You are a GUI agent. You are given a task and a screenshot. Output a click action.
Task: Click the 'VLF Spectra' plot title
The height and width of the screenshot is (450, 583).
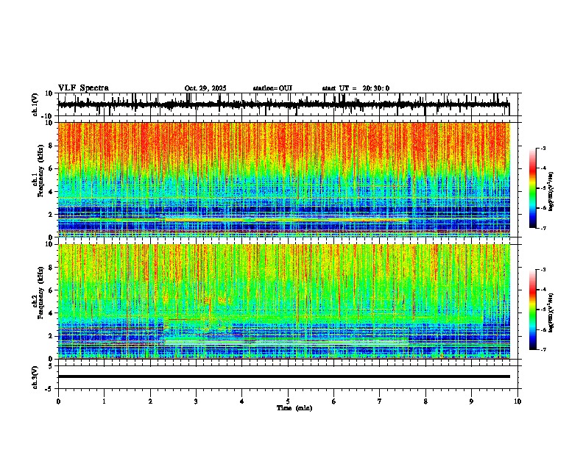(x=83, y=88)
